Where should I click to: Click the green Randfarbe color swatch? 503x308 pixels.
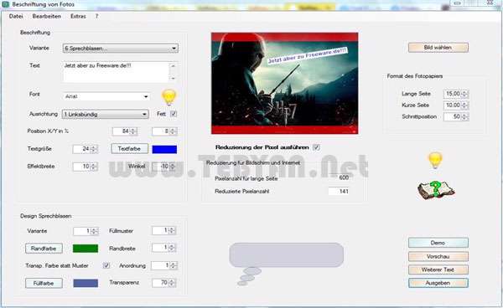click(86, 249)
